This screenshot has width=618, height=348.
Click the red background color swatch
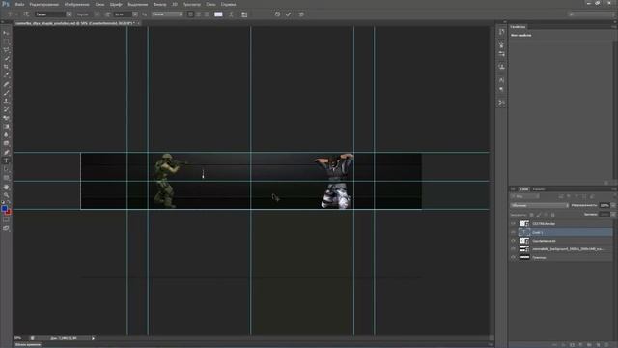point(9,213)
